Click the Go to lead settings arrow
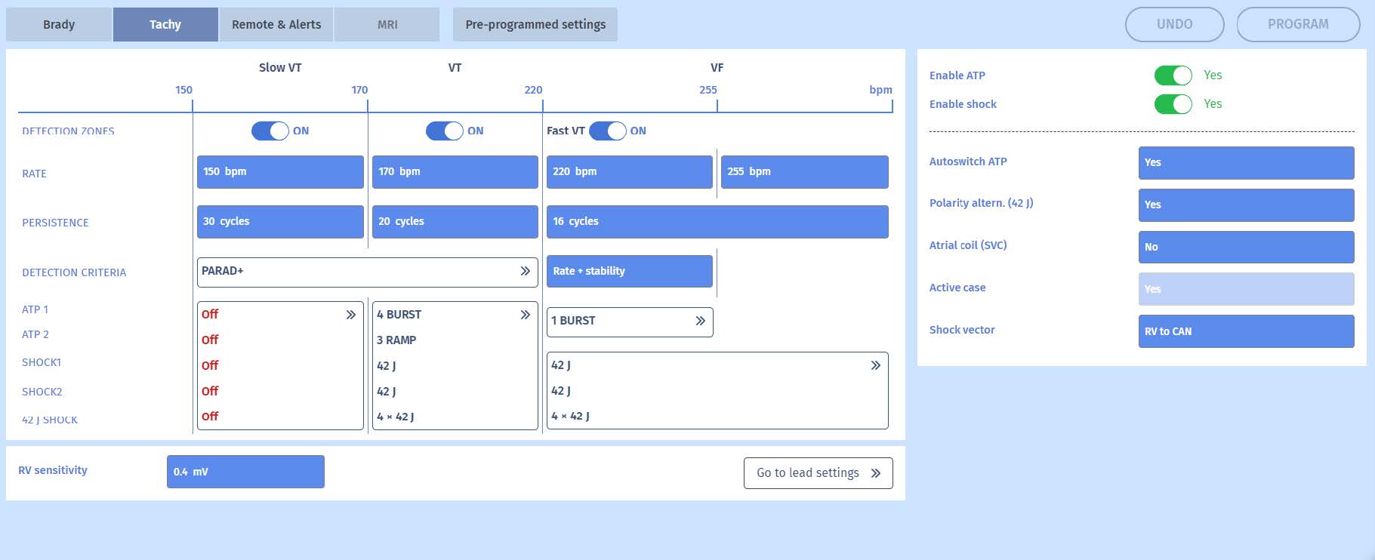Screen dimensions: 1375x560 click(x=875, y=473)
